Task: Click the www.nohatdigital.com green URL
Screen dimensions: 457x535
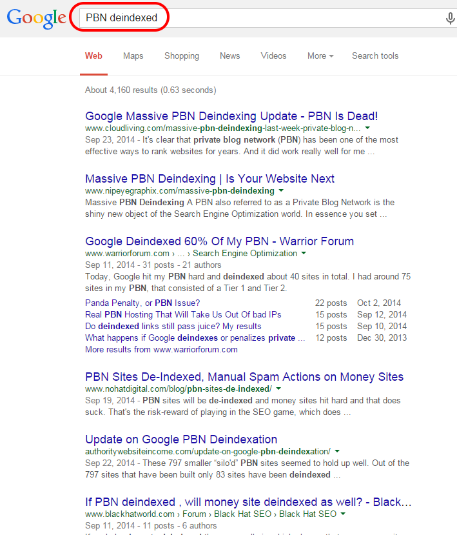Action: tap(179, 389)
